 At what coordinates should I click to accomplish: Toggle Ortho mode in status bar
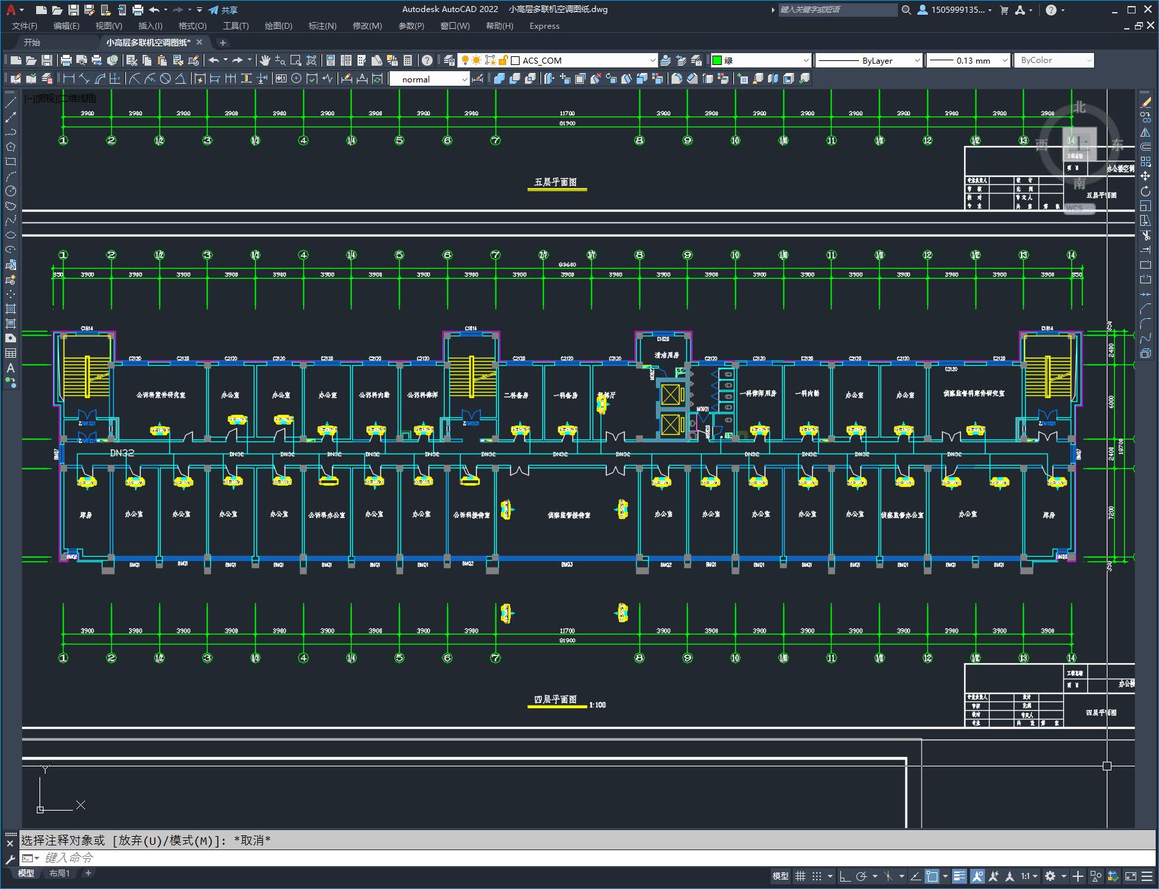(x=845, y=876)
